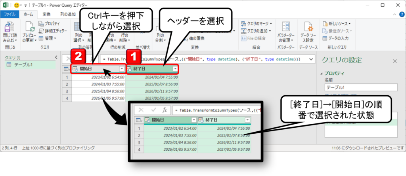Switch to the ホーム tab

coord(28,14)
